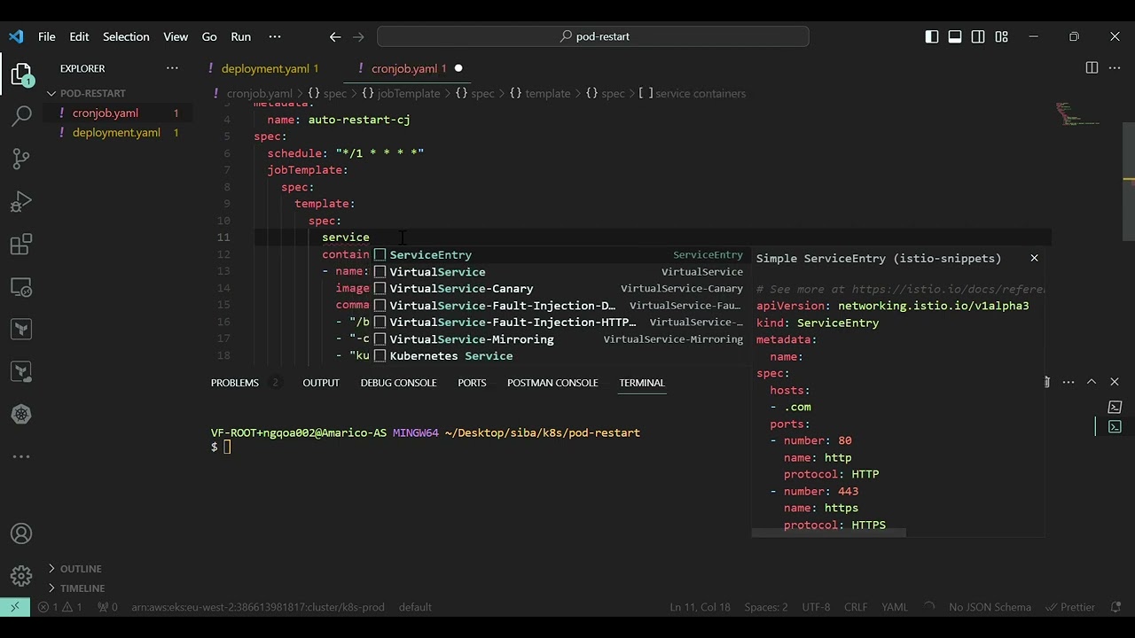The height and width of the screenshot is (638, 1135).
Task: Close the suggestion details pane
Action: coord(1034,258)
